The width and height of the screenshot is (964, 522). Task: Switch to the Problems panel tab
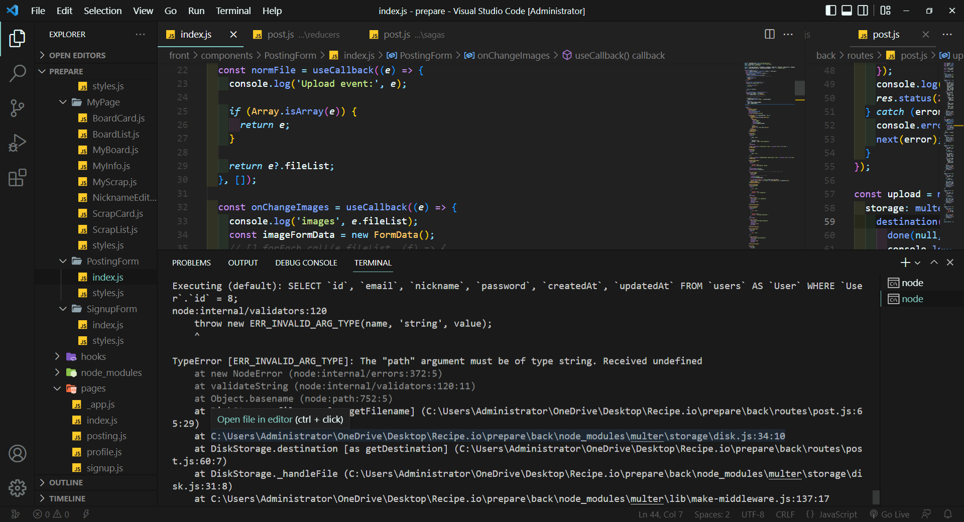click(191, 263)
